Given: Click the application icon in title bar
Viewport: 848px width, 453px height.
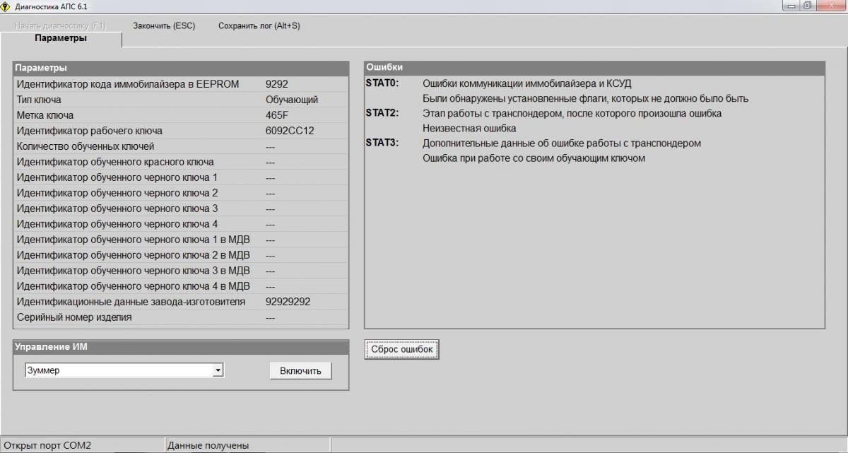Looking at the screenshot, I should coord(6,6).
